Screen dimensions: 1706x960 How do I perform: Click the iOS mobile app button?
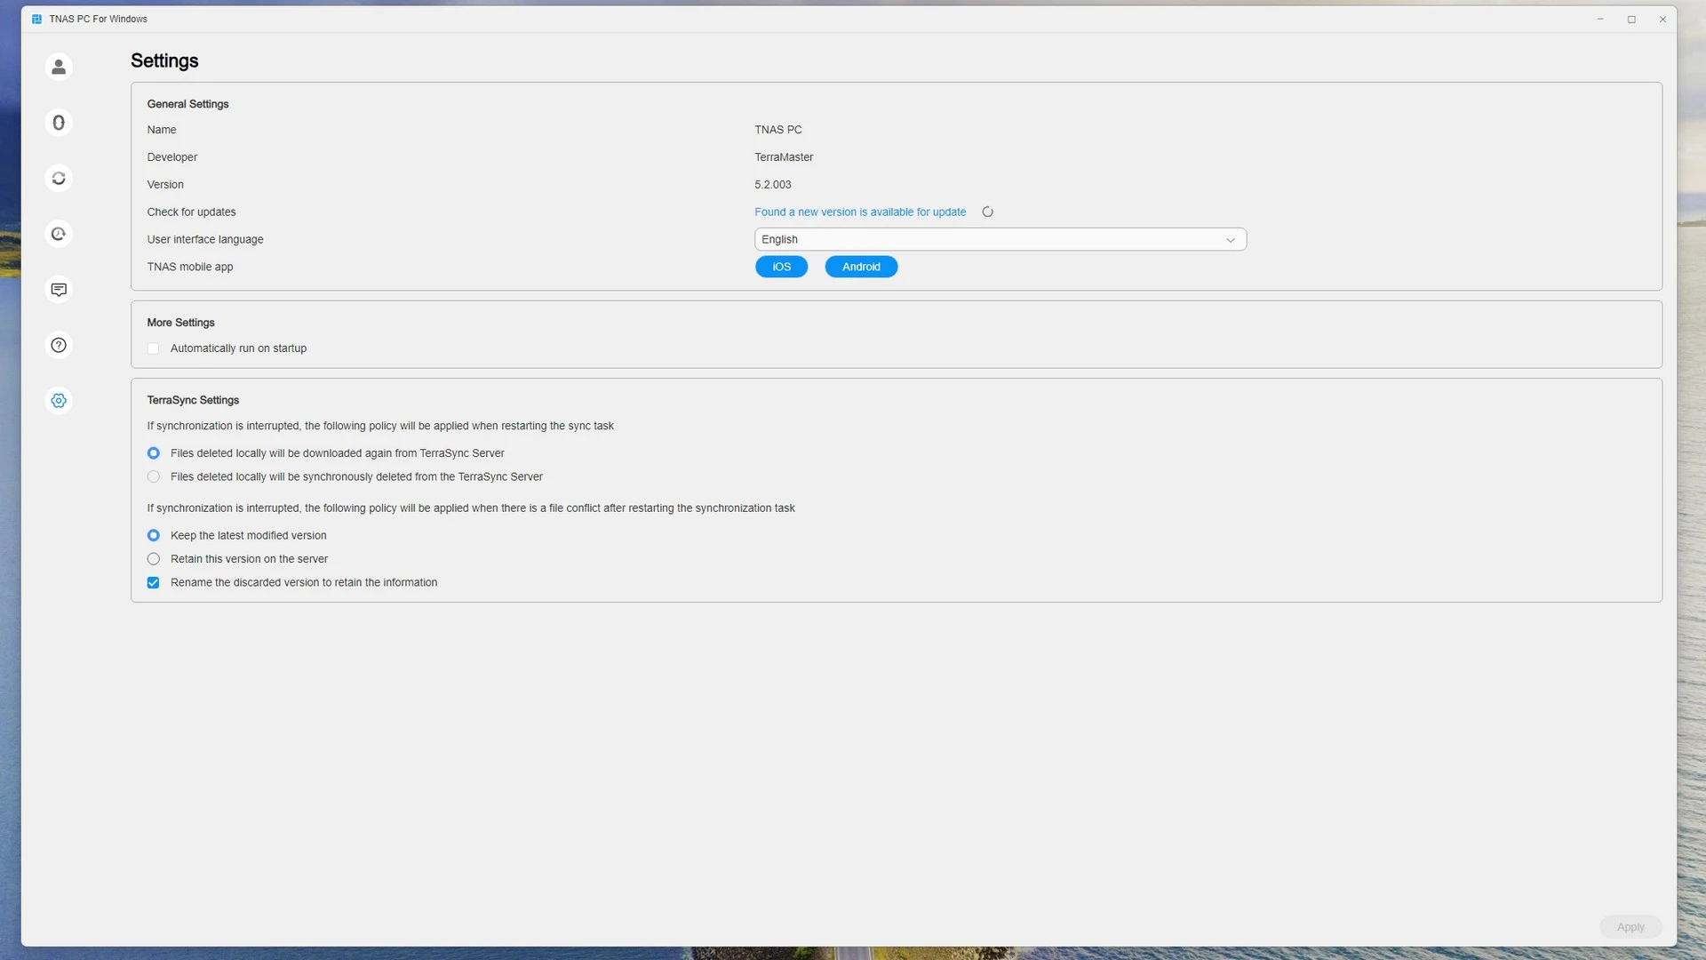[781, 267]
